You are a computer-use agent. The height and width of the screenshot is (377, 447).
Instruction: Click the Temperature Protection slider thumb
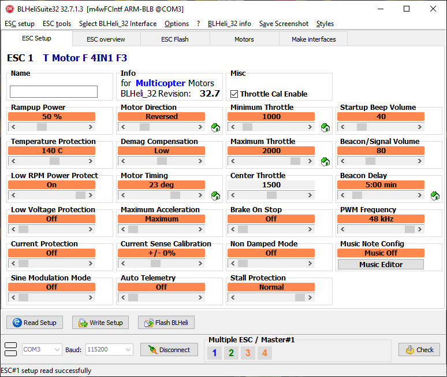click(54, 161)
